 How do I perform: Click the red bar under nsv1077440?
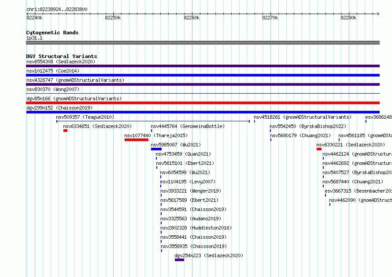coord(137,140)
